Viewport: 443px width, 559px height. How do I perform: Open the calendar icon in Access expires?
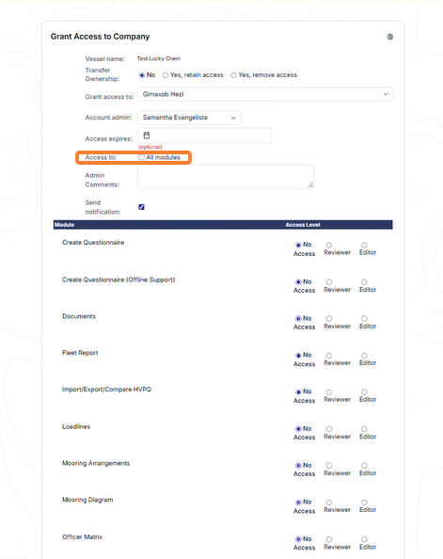[x=147, y=136]
